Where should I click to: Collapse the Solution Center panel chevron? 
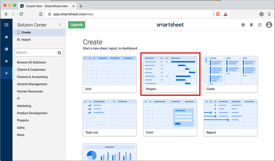click(x=60, y=24)
